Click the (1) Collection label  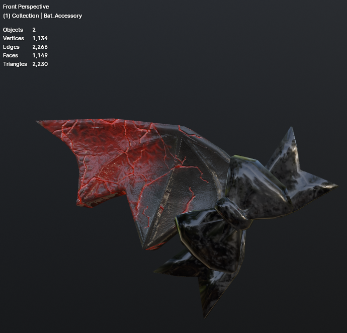pos(21,16)
